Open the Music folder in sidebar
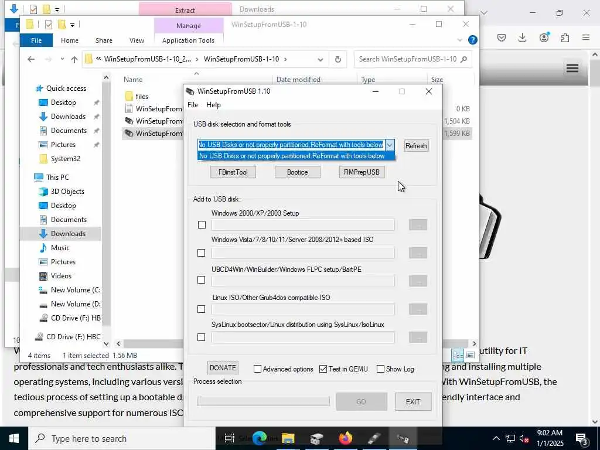This screenshot has height=450, width=600. pos(60,248)
